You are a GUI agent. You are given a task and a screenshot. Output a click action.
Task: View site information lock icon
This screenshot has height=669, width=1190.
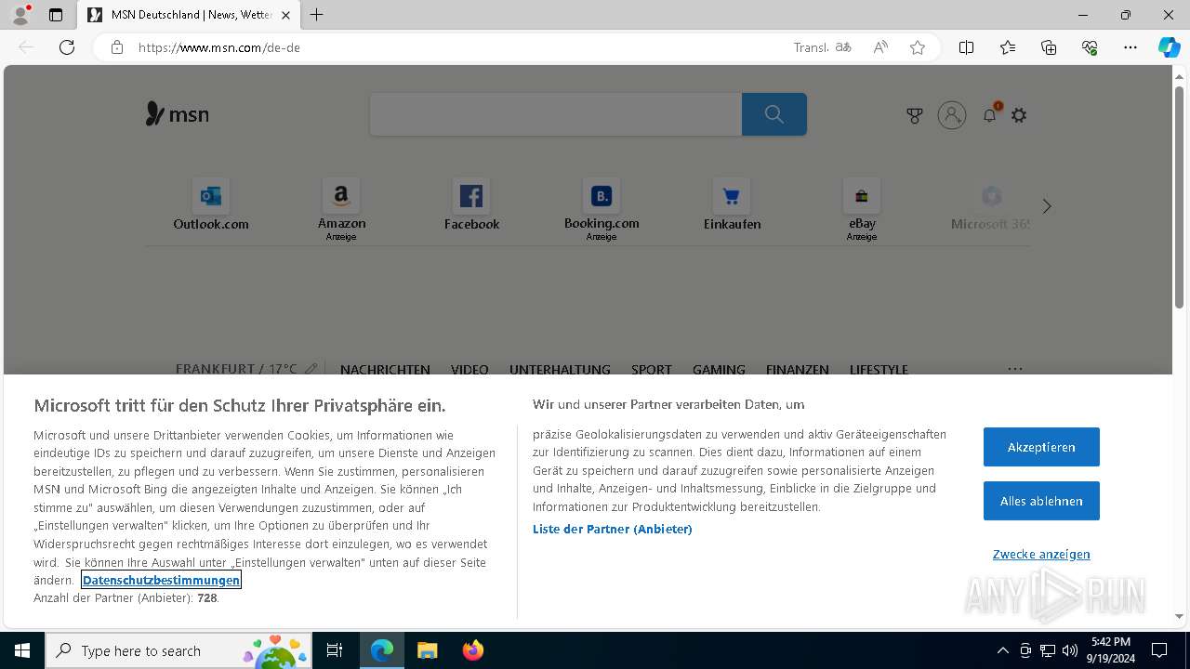coord(117,47)
